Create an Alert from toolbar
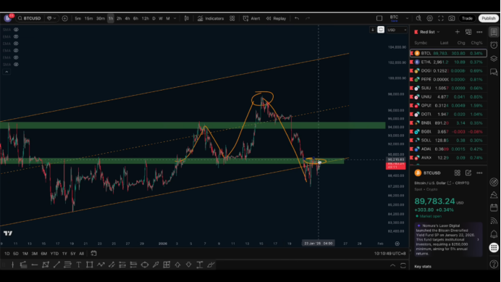This screenshot has height=282, width=501. (251, 19)
